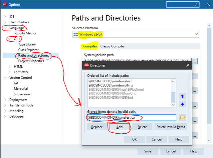Select Paths and Directories tree item
The width and height of the screenshot is (213, 158).
click(x=34, y=56)
